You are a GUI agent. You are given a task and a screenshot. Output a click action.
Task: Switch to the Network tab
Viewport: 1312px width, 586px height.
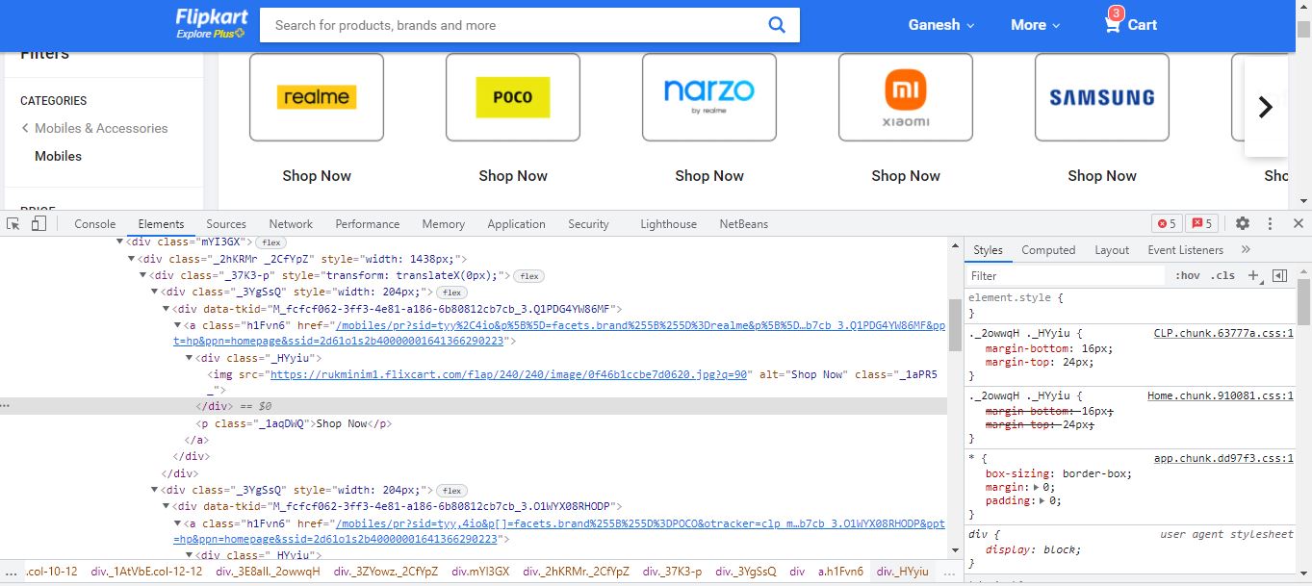291,223
